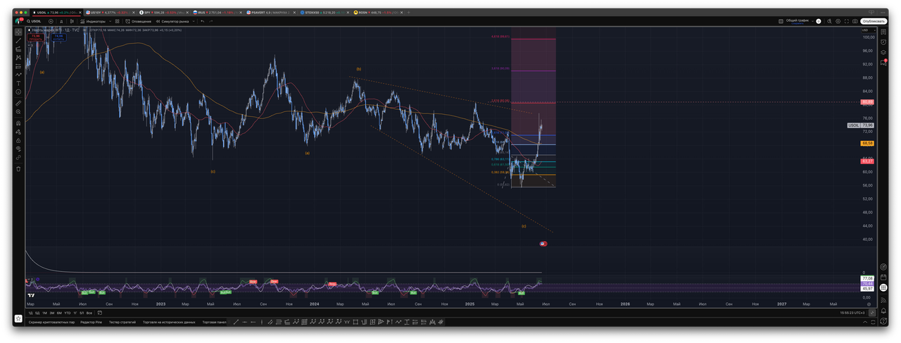Toggle the lock all drawings icon
This screenshot has width=901, height=343.
[x=18, y=140]
